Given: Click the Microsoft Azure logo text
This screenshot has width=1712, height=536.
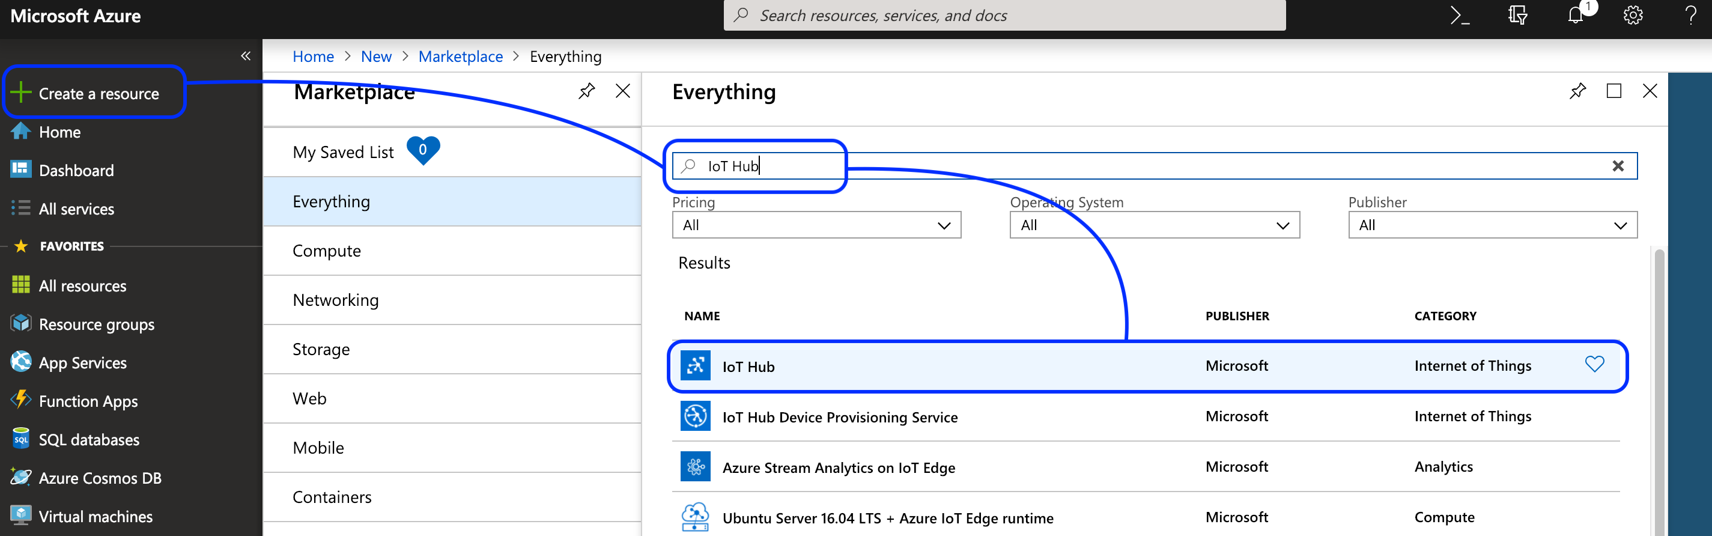Looking at the screenshot, I should click(x=75, y=16).
